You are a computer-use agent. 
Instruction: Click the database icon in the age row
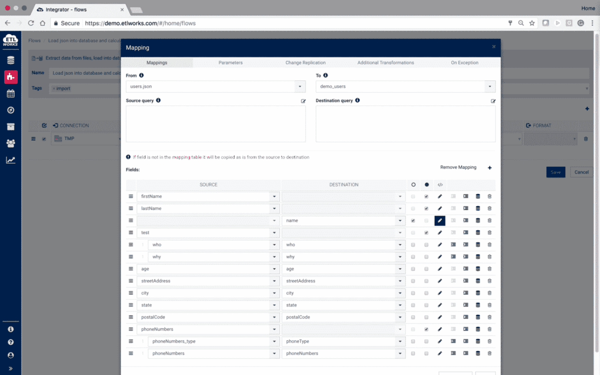478,269
